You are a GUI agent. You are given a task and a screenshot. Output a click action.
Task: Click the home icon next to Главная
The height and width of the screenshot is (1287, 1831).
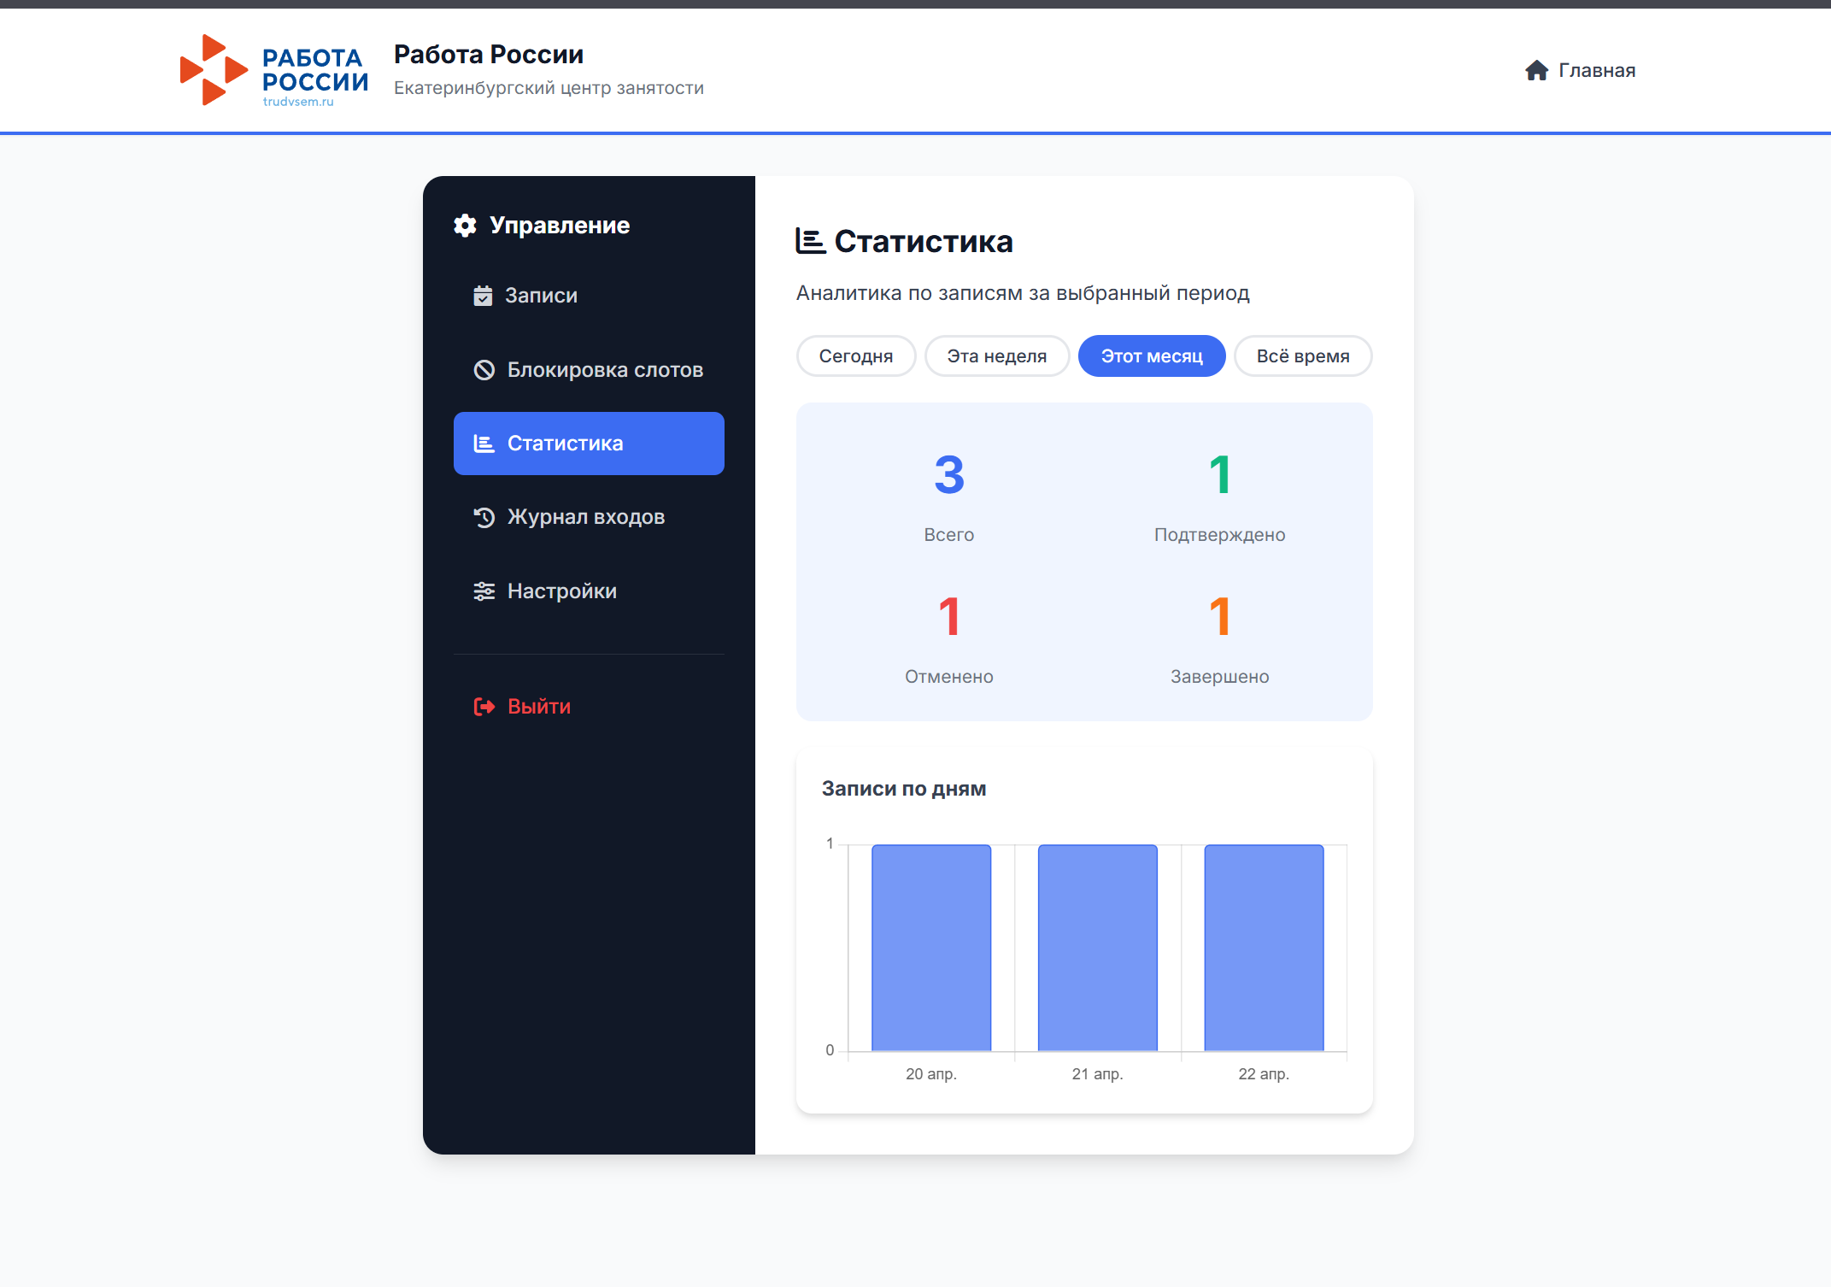click(x=1536, y=71)
